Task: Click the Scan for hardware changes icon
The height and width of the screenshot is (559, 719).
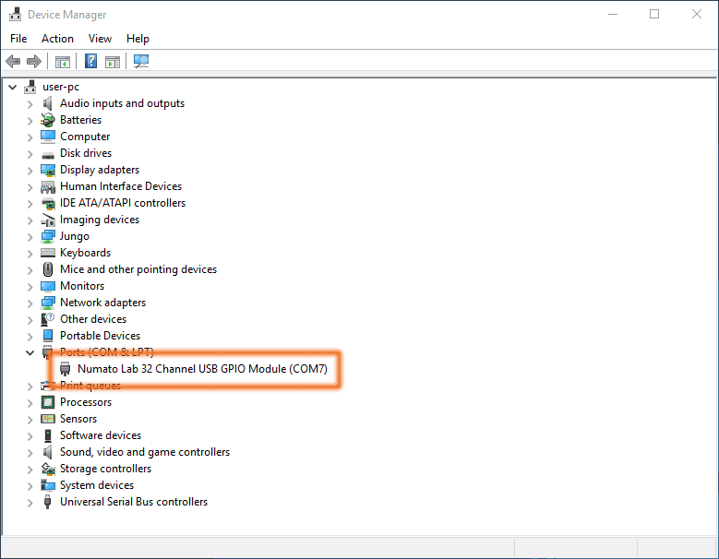Action: [141, 62]
